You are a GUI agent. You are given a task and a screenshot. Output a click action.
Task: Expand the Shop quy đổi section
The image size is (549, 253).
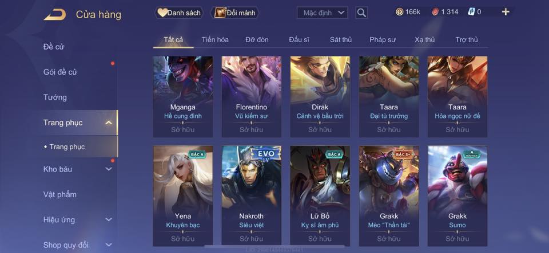pos(109,245)
